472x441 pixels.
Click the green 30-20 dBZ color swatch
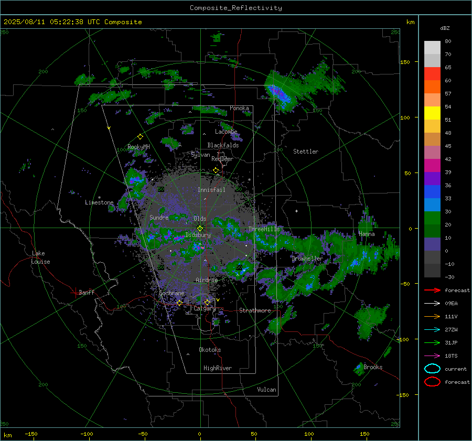pos(432,218)
